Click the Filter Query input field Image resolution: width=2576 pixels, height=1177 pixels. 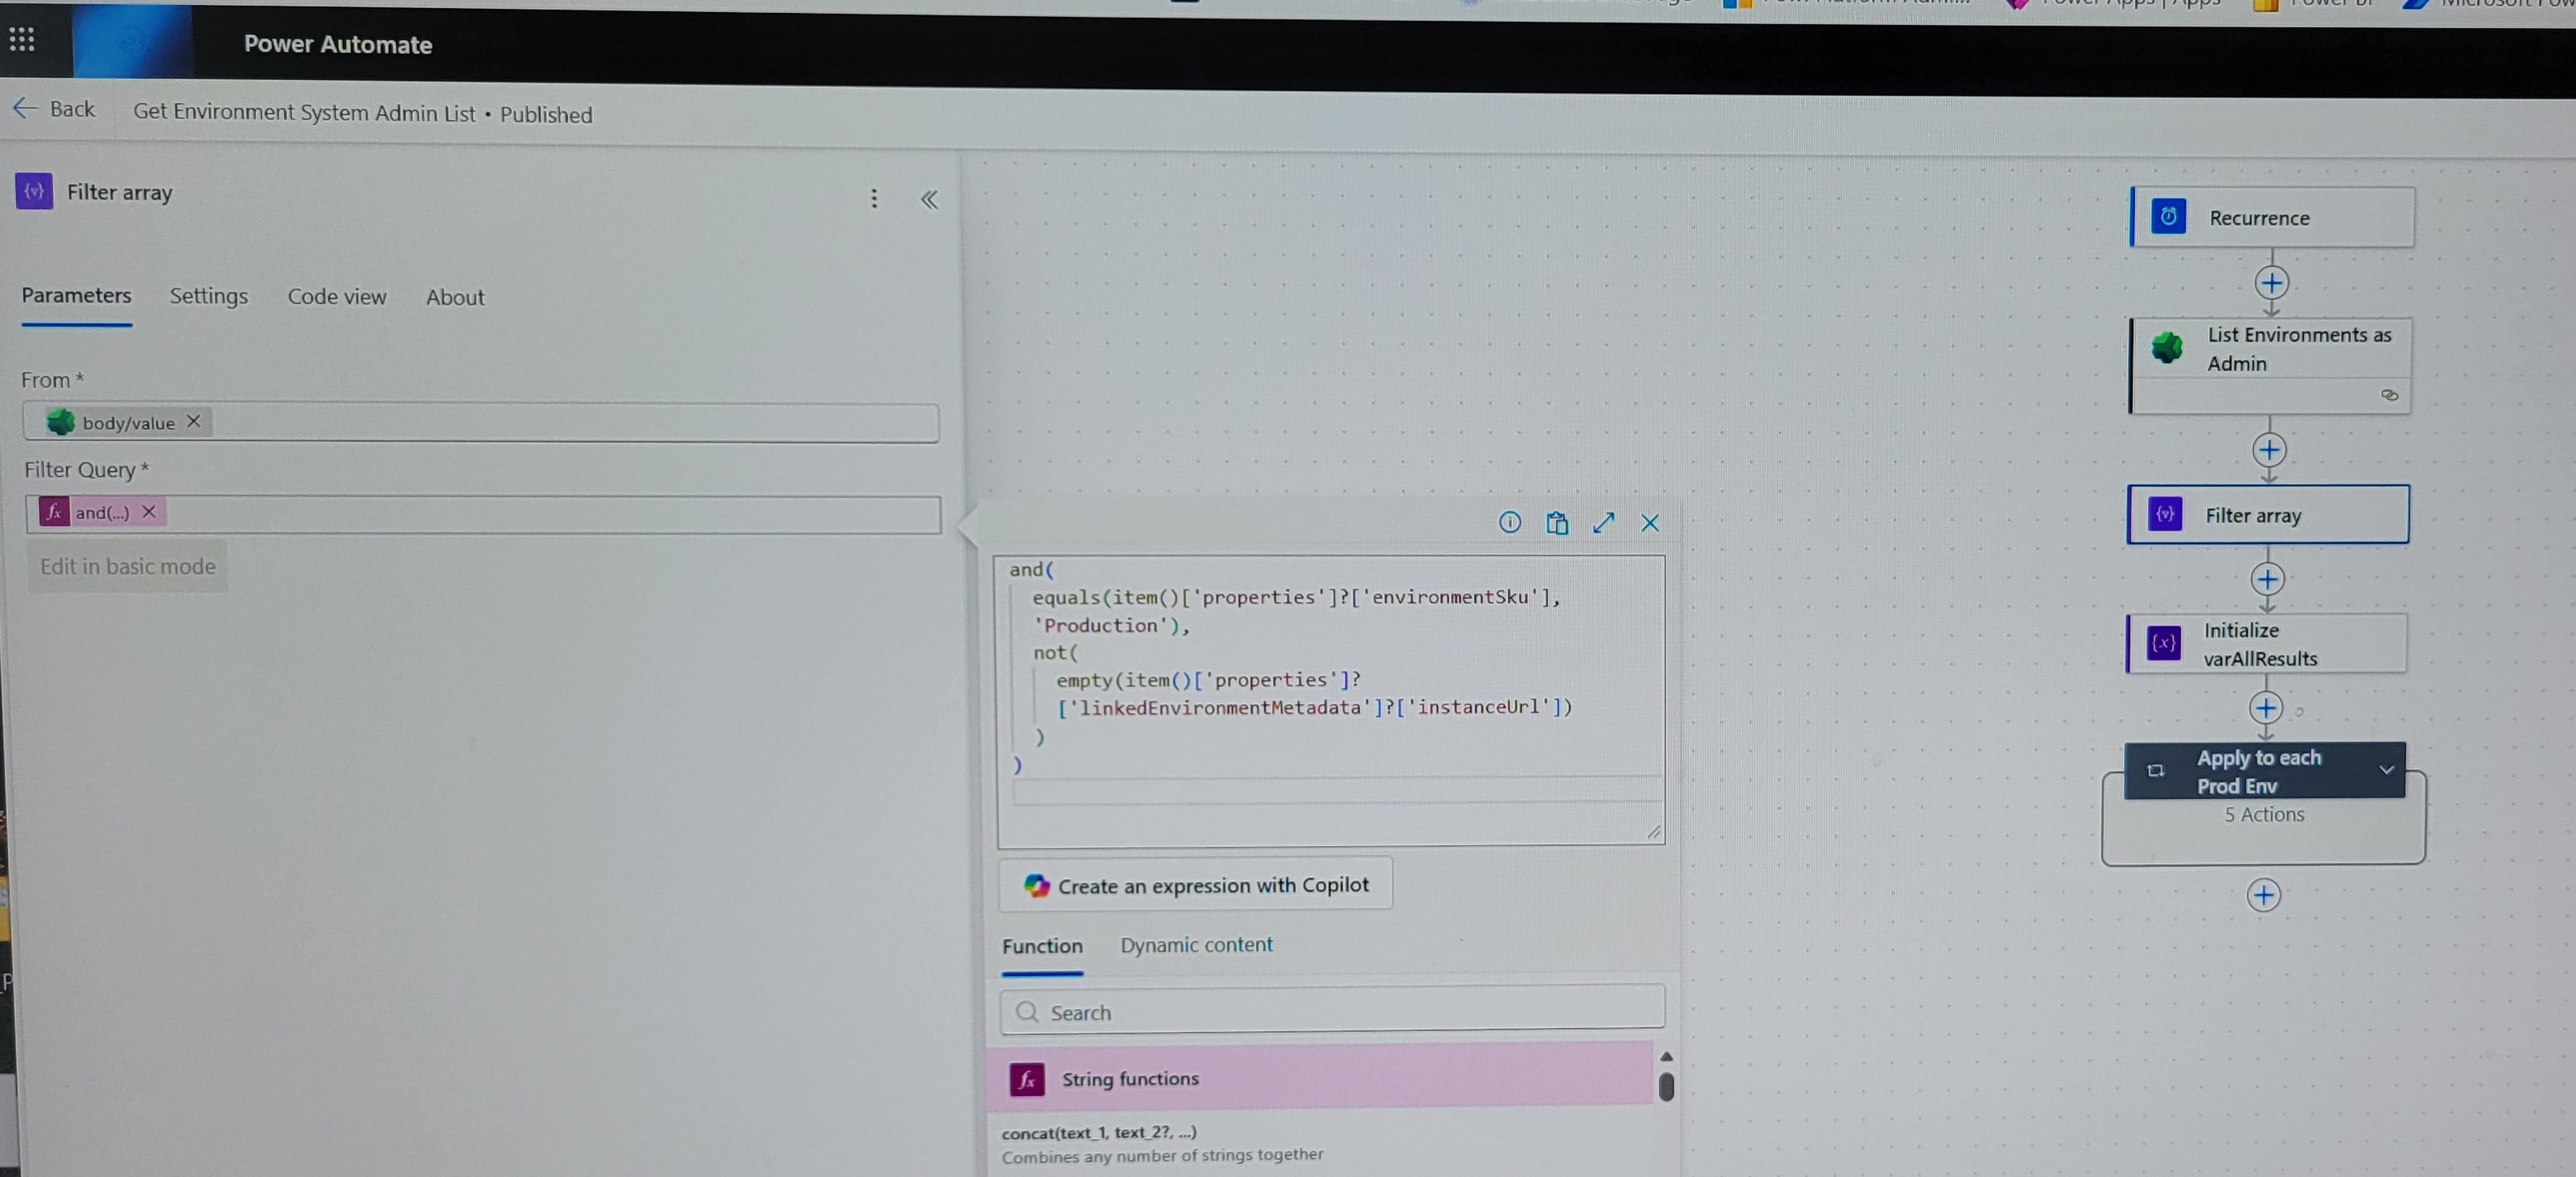point(483,514)
